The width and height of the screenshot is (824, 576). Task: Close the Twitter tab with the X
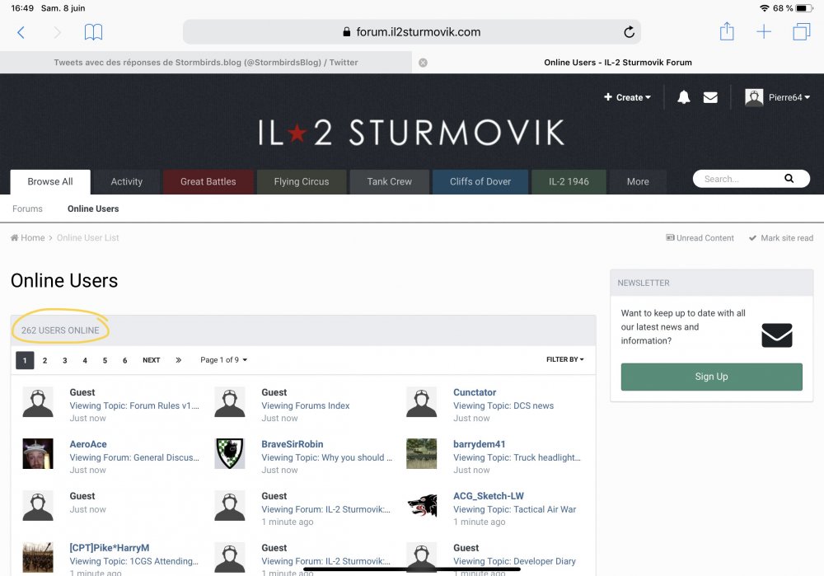pos(423,63)
